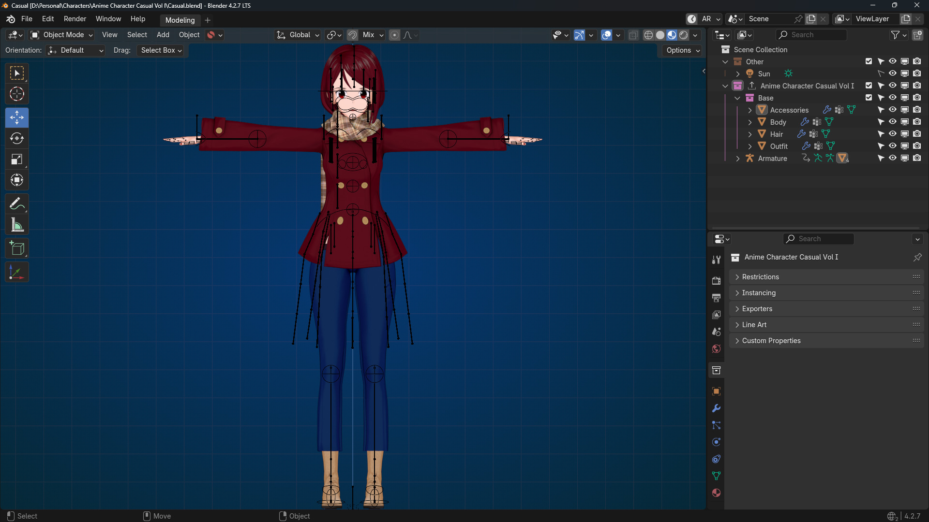This screenshot has width=929, height=522.
Task: Open the World properties tab
Action: click(717, 348)
